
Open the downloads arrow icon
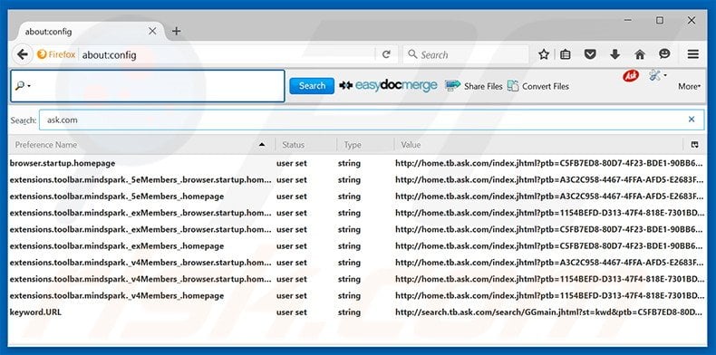point(615,54)
